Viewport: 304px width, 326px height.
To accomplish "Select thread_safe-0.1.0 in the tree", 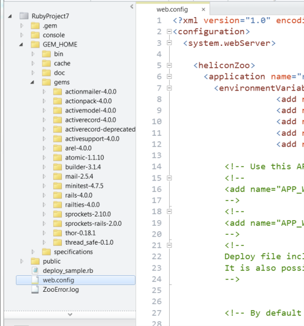I will point(89,242).
